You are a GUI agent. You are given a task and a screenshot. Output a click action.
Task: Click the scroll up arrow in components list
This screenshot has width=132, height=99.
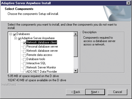click(x=76, y=34)
